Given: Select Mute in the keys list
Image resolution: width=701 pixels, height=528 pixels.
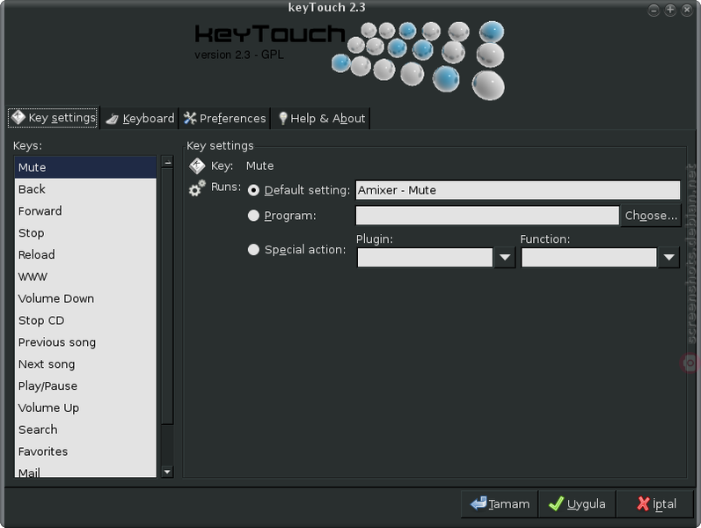Looking at the screenshot, I should 85,167.
